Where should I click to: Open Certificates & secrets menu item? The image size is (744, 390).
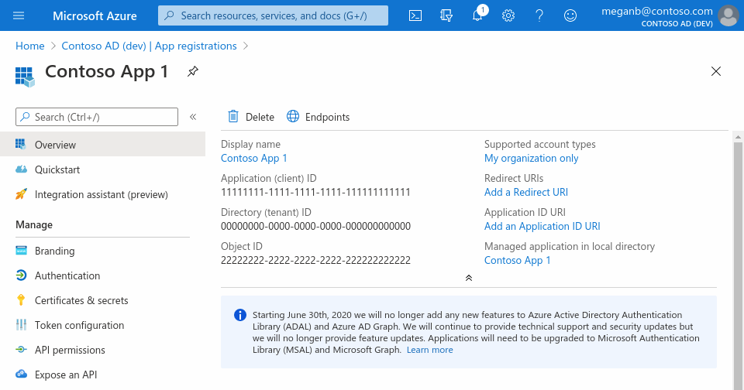(81, 300)
